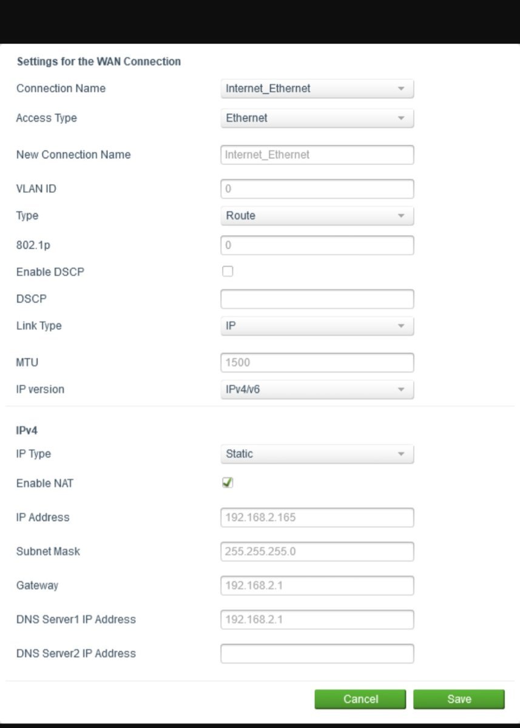The height and width of the screenshot is (728, 520).
Task: Save the WAN connection settings
Action: click(459, 699)
